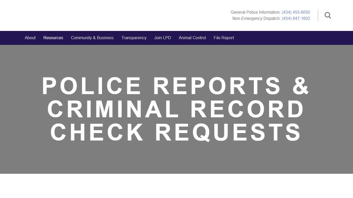Click File Report in the navigation bar
The height and width of the screenshot is (198, 353).
[224, 38]
